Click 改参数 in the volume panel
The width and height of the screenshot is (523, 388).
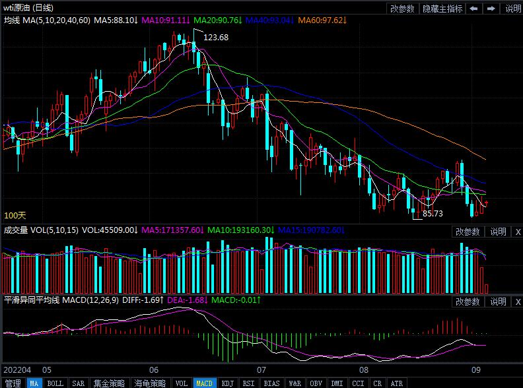(468, 231)
